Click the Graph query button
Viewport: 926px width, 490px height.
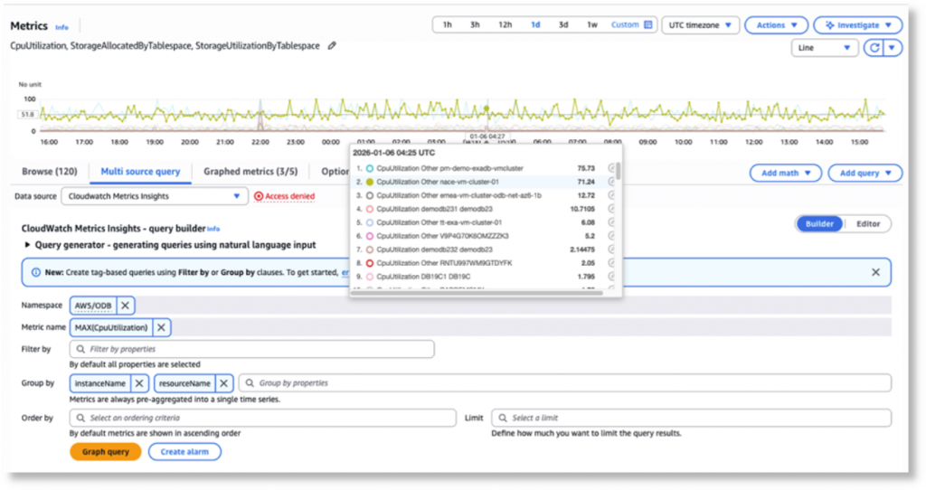tap(106, 452)
